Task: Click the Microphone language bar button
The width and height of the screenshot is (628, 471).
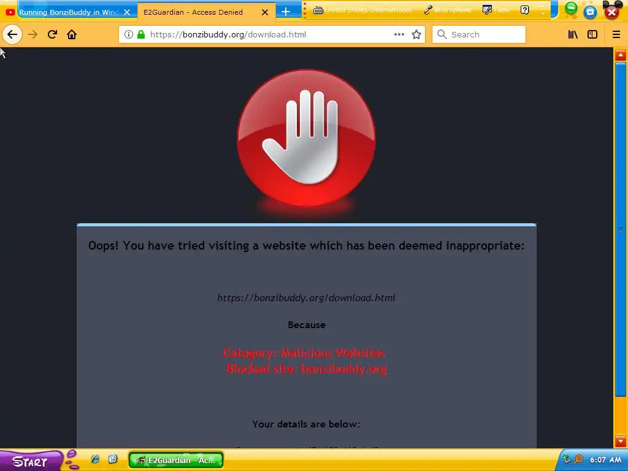Action: (x=447, y=10)
